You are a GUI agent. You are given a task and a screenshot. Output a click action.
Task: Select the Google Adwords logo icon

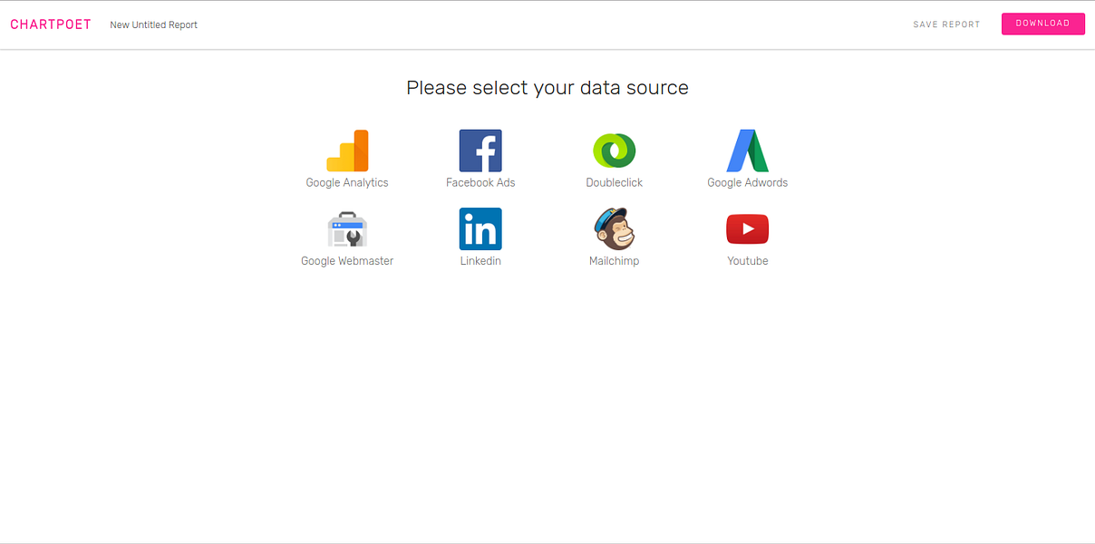coord(748,151)
